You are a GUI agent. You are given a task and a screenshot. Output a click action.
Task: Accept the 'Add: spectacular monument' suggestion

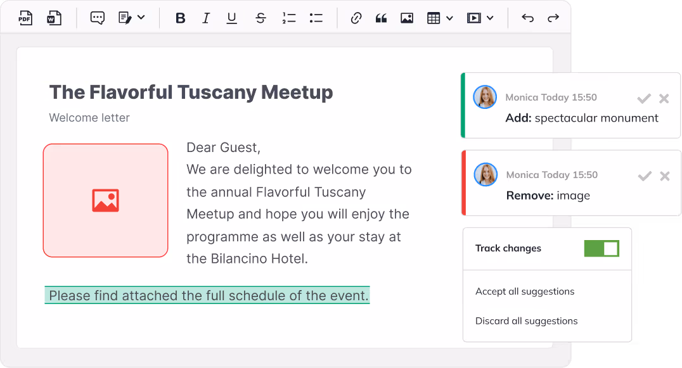pos(644,98)
